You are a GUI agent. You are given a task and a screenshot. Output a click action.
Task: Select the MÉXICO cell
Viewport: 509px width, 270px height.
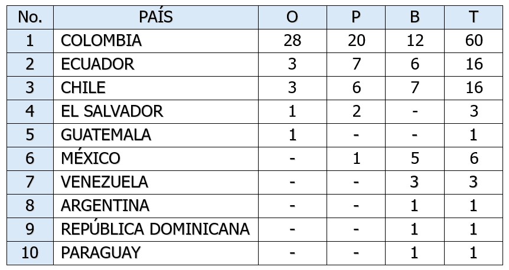coord(91,159)
